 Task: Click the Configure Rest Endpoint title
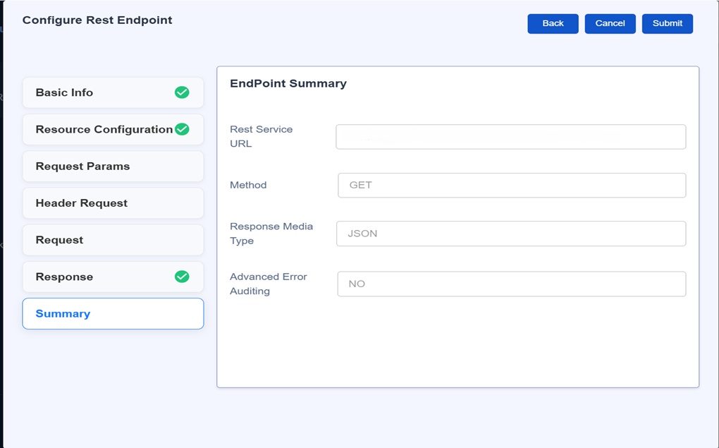(x=97, y=20)
